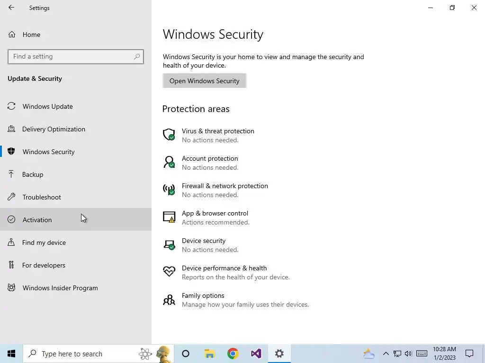
Task: Open the taskbar clock and date
Action: (x=444, y=354)
